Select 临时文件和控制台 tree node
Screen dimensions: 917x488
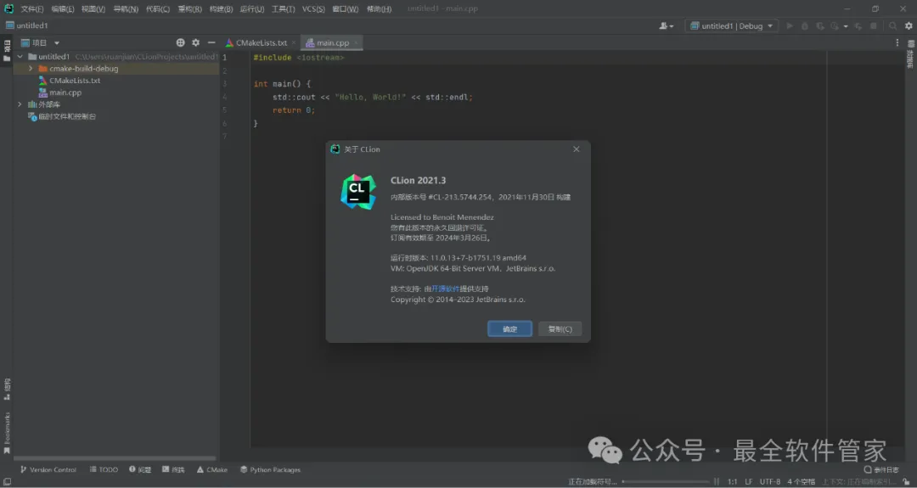(x=67, y=116)
